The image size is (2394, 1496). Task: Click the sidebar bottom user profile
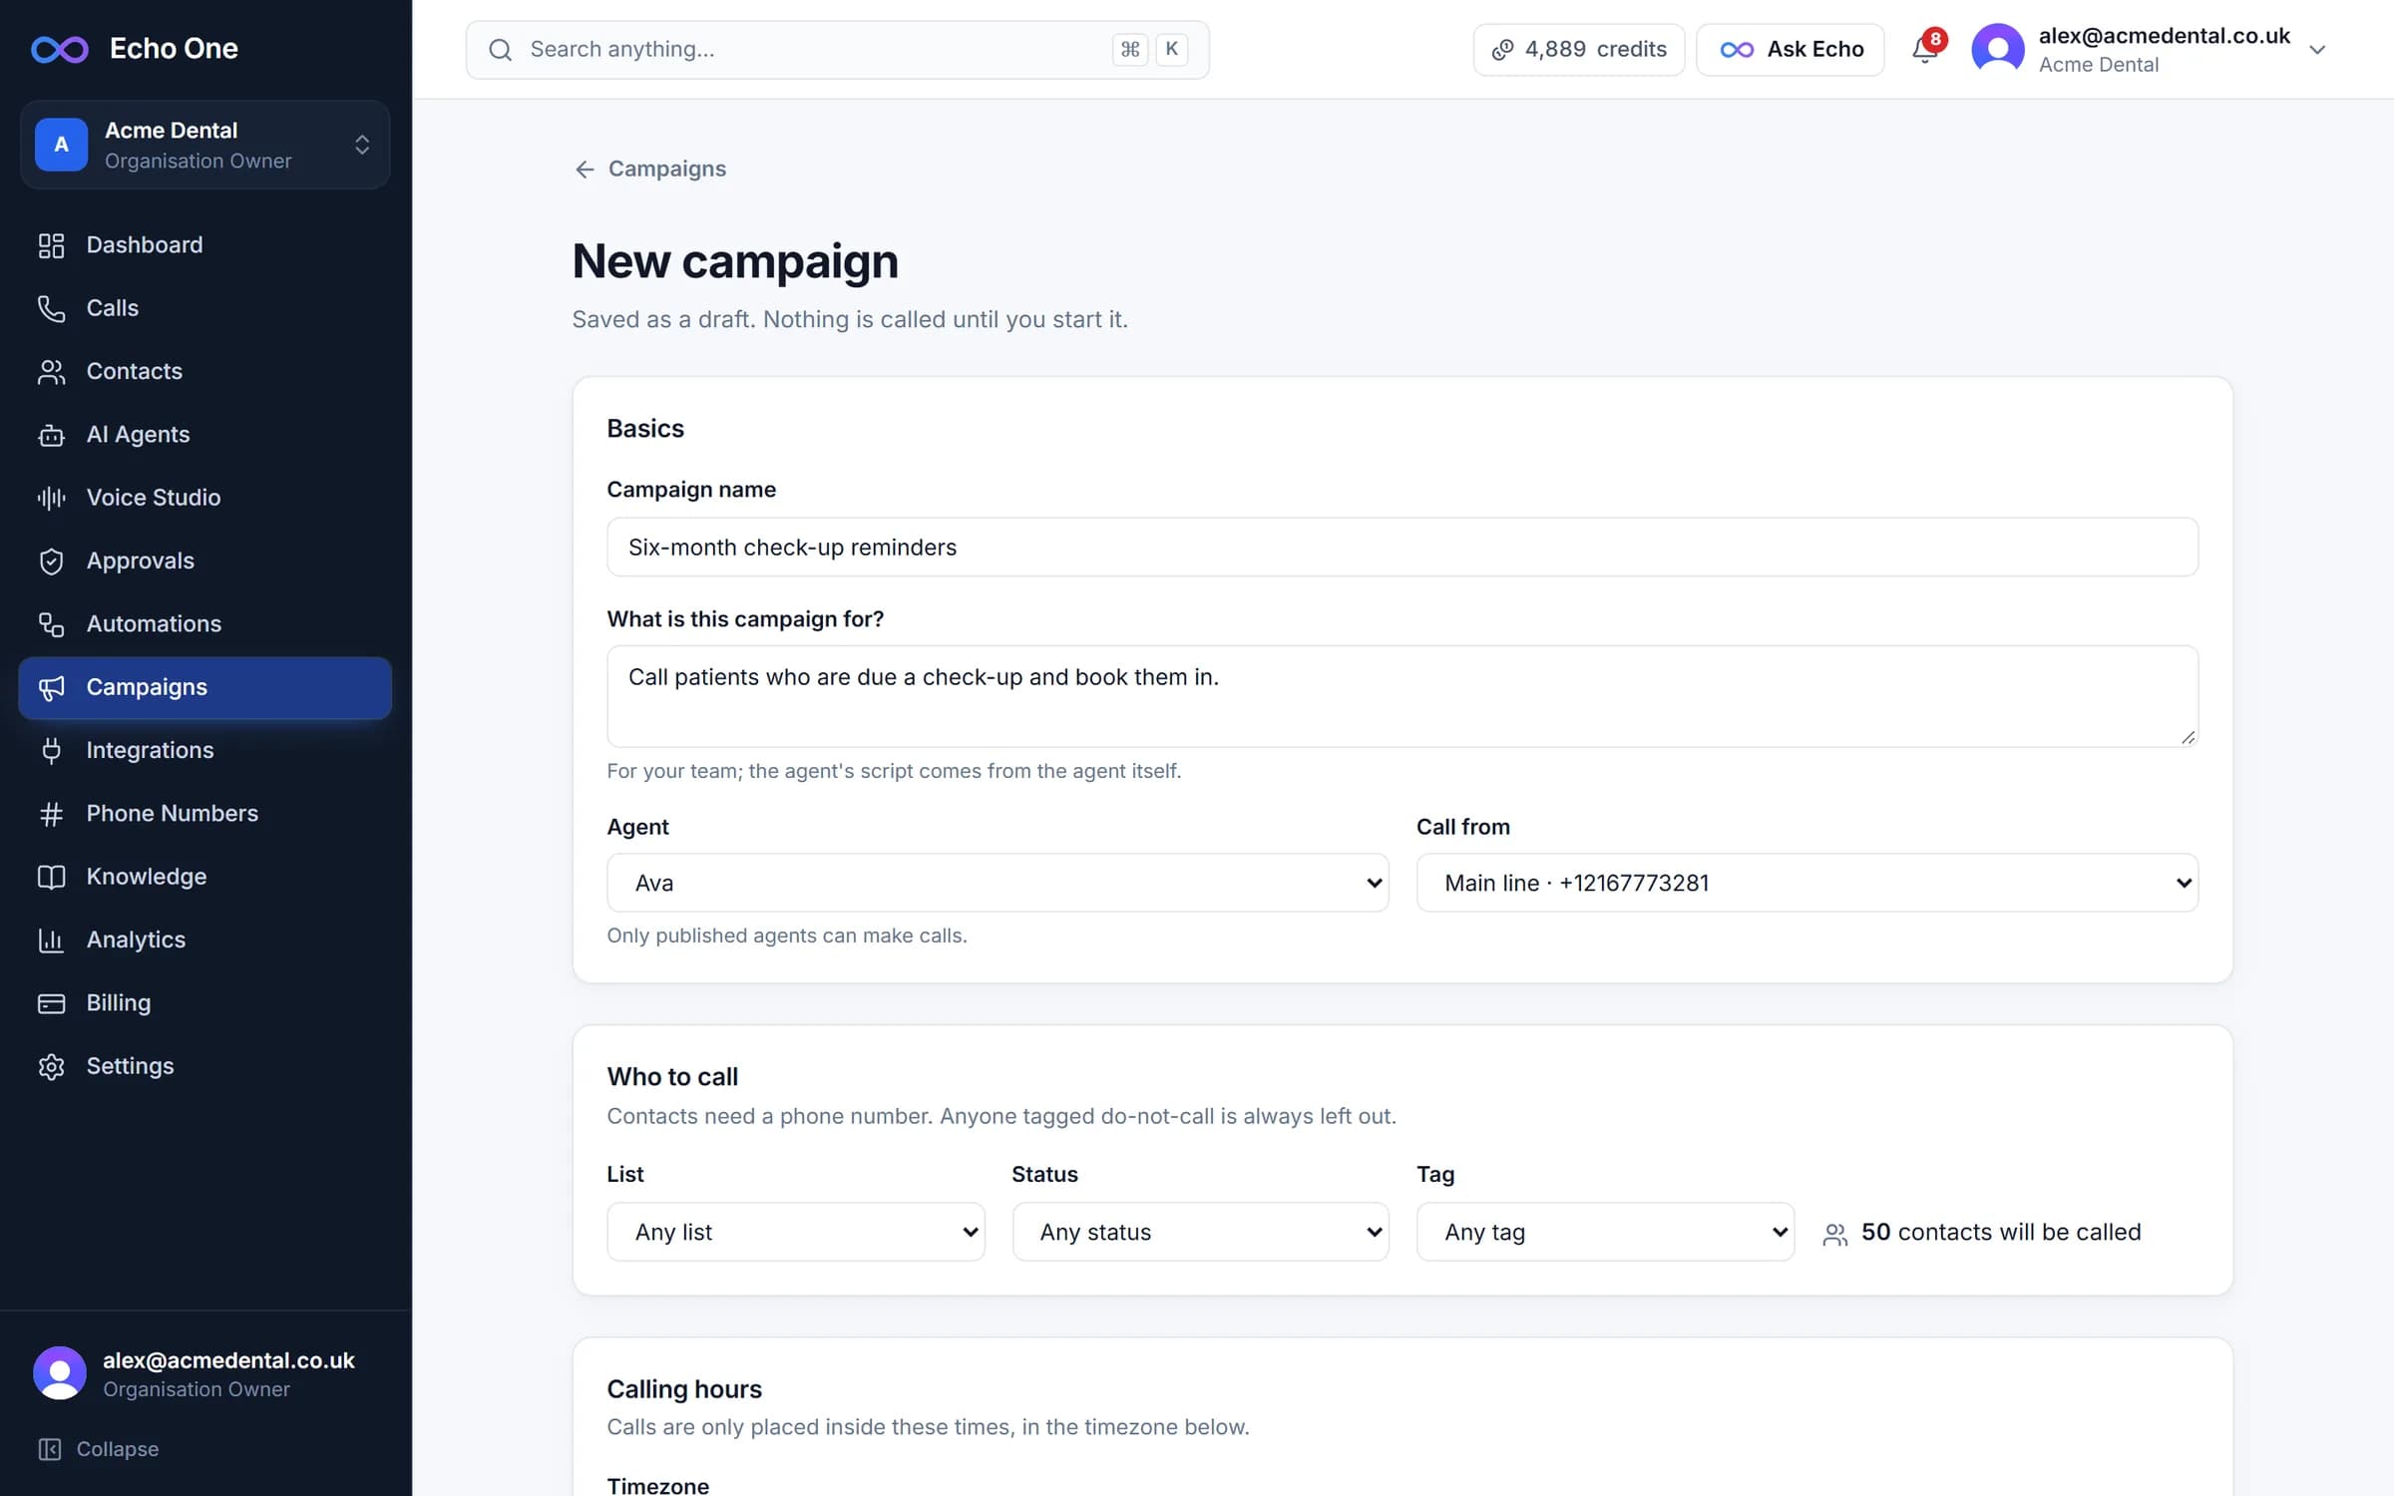(x=196, y=1373)
